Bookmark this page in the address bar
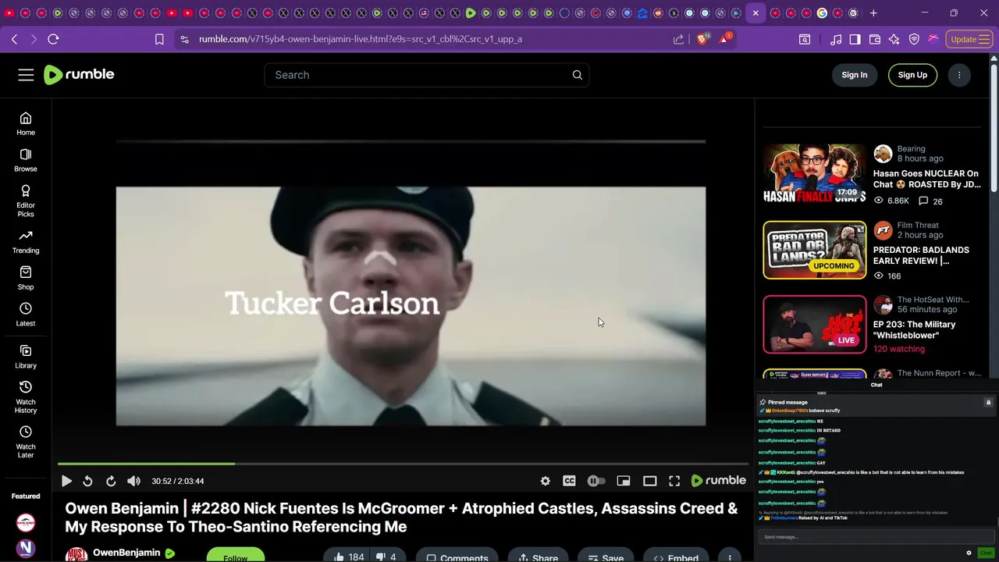Image resolution: width=999 pixels, height=562 pixels. click(x=159, y=39)
